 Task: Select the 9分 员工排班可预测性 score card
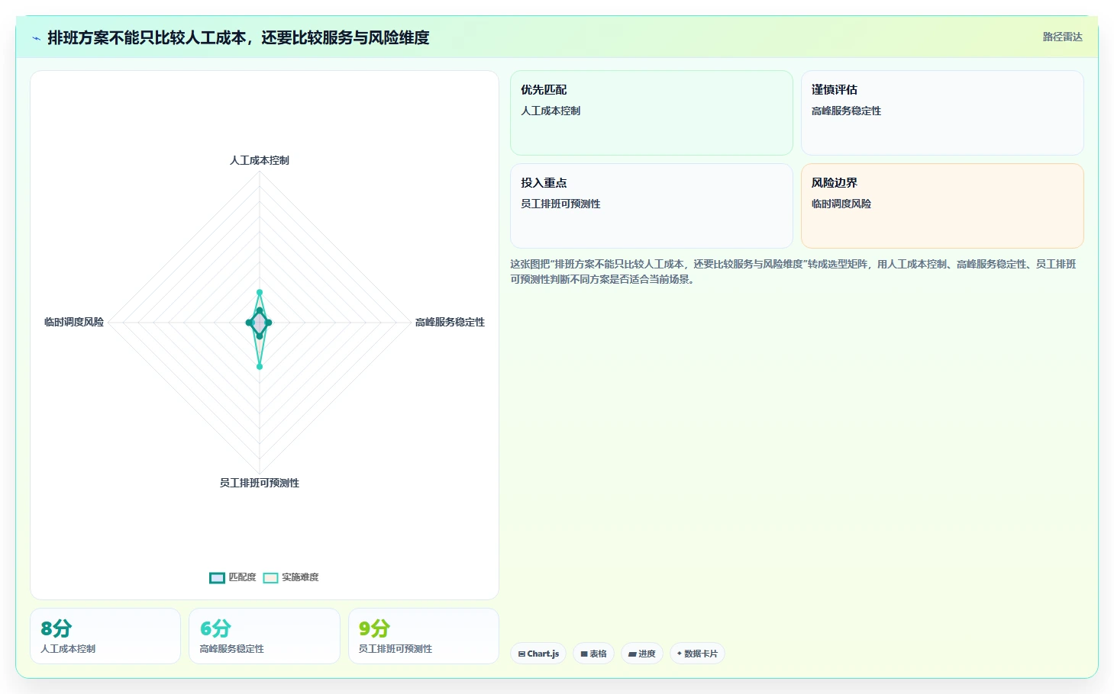point(424,636)
